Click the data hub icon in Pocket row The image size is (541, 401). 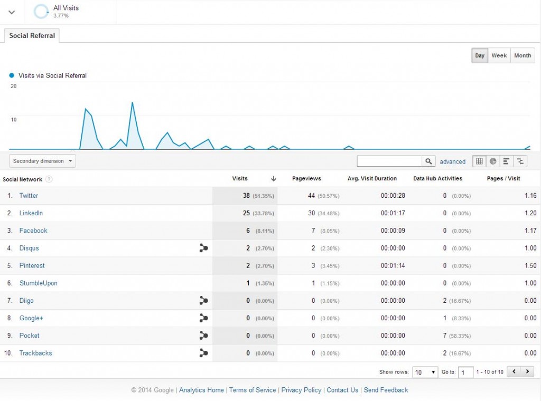[x=203, y=335]
